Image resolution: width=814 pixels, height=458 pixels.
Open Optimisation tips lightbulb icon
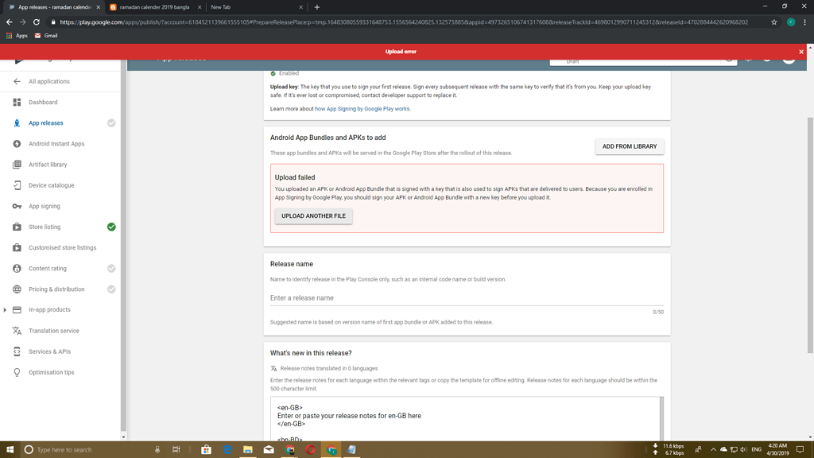click(17, 372)
